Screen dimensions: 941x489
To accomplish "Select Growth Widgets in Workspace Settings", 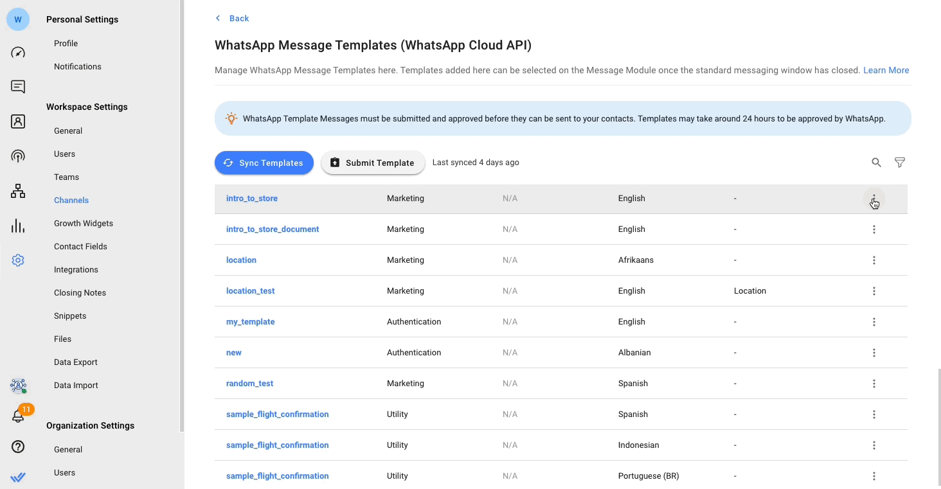I will pyautogui.click(x=84, y=224).
